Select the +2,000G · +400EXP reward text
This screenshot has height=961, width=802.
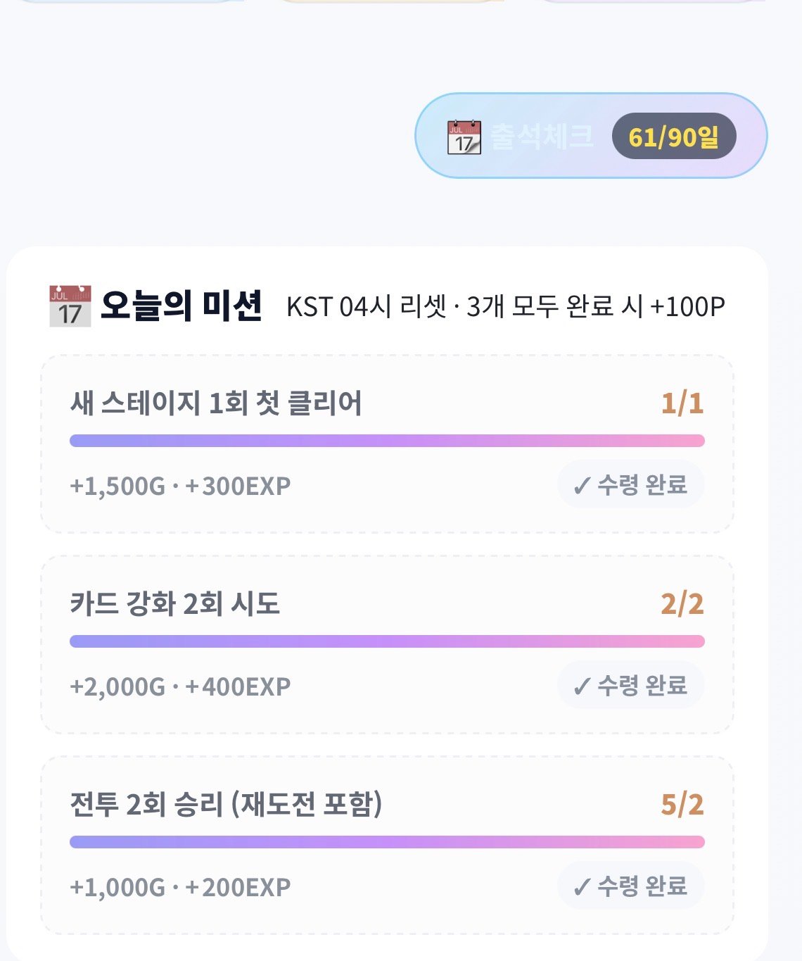[180, 686]
